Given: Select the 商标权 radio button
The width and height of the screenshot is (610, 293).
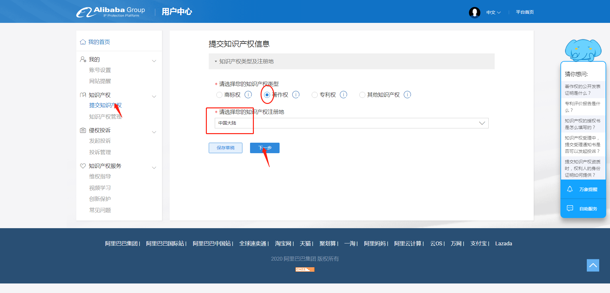Looking at the screenshot, I should click(219, 95).
